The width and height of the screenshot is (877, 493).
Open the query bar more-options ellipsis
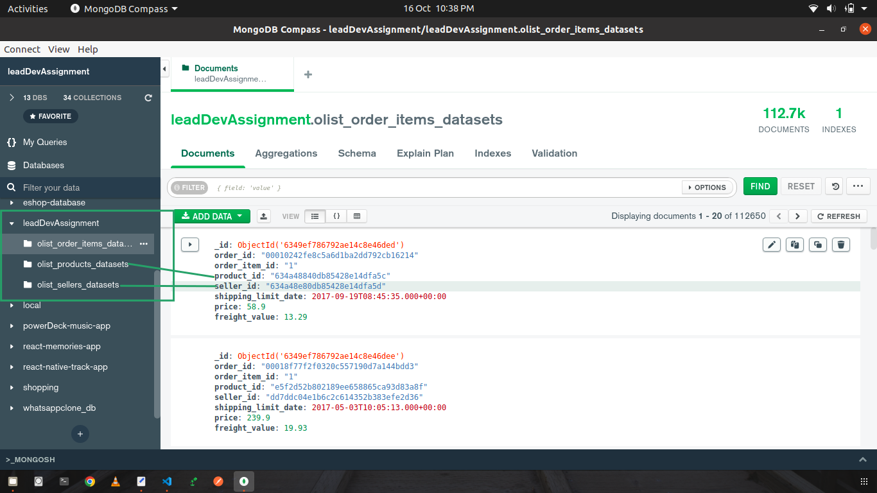click(858, 186)
